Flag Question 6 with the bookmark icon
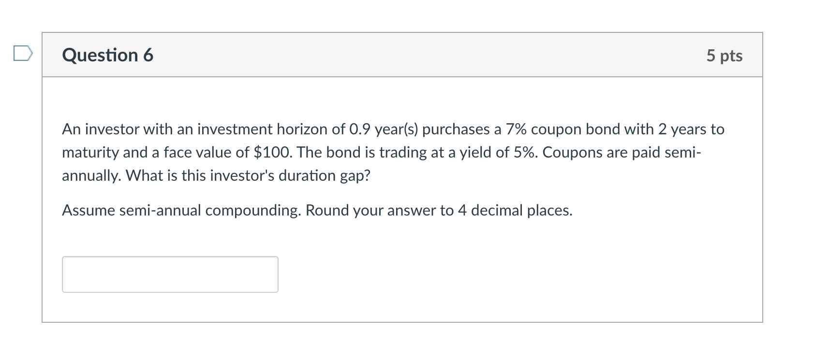The width and height of the screenshot is (829, 359). point(23,53)
